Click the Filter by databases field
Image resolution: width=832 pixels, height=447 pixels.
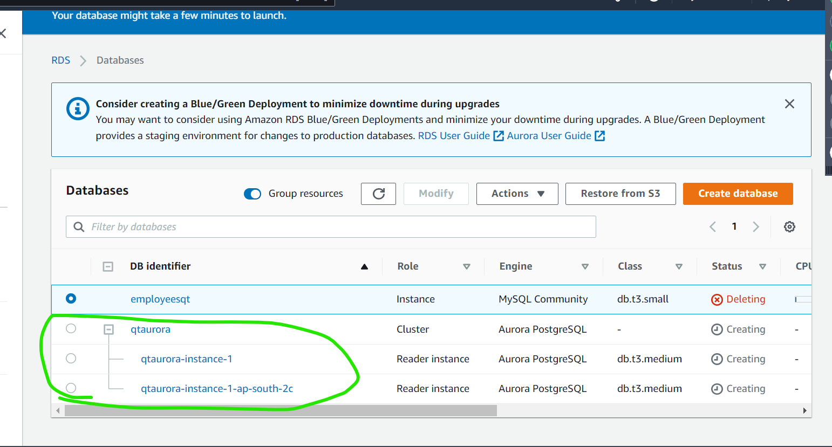pos(331,226)
